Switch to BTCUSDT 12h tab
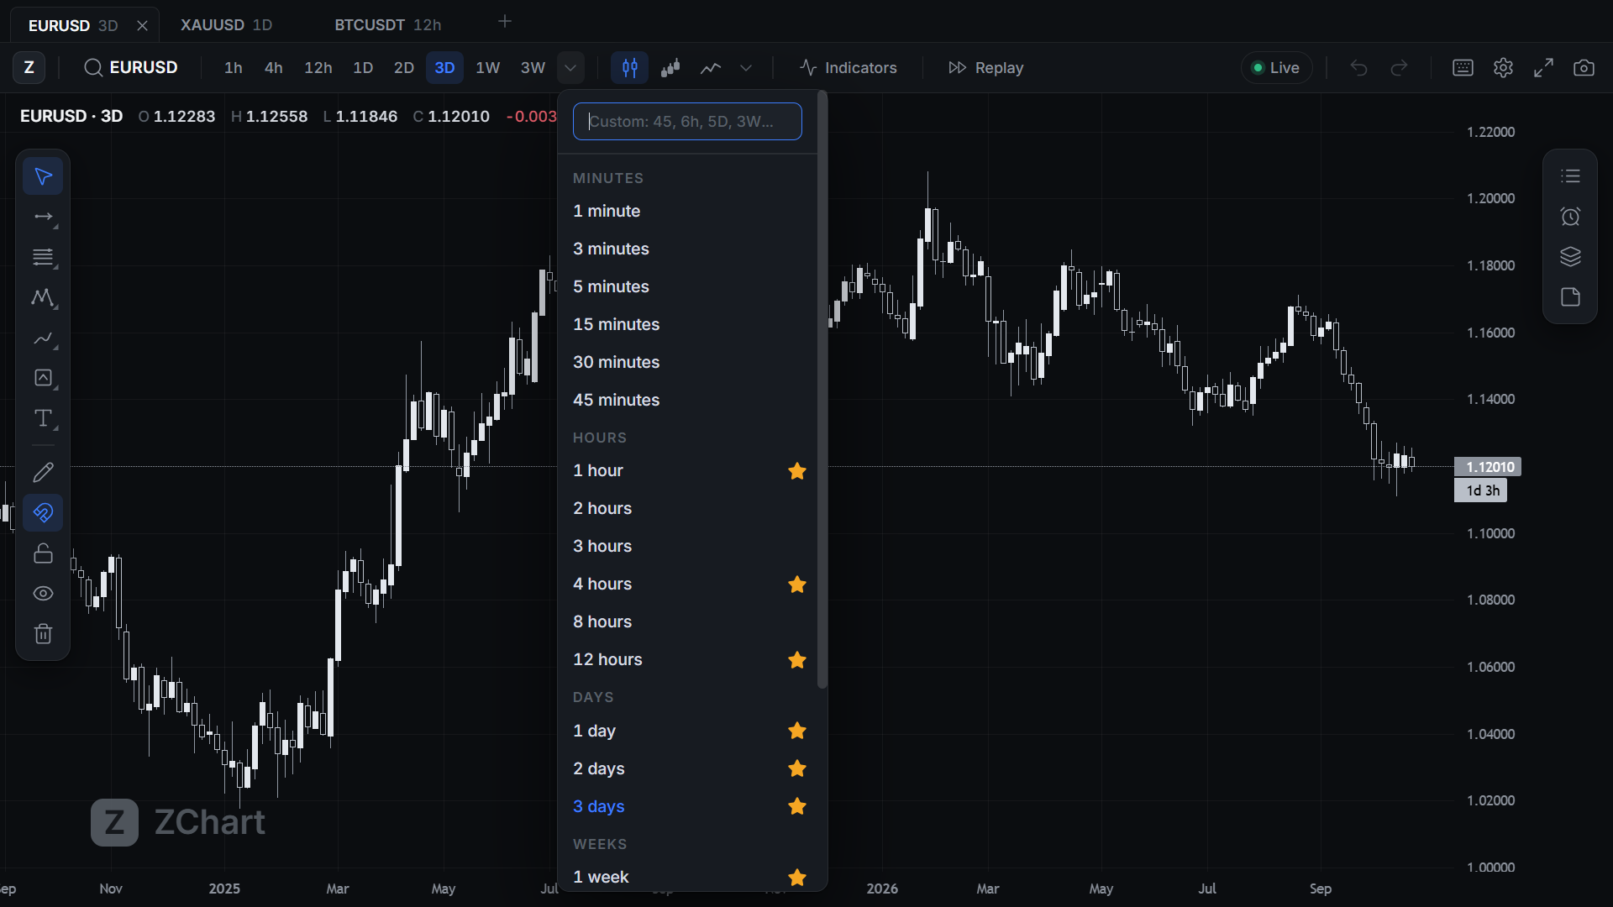The image size is (1613, 907). [x=387, y=25]
